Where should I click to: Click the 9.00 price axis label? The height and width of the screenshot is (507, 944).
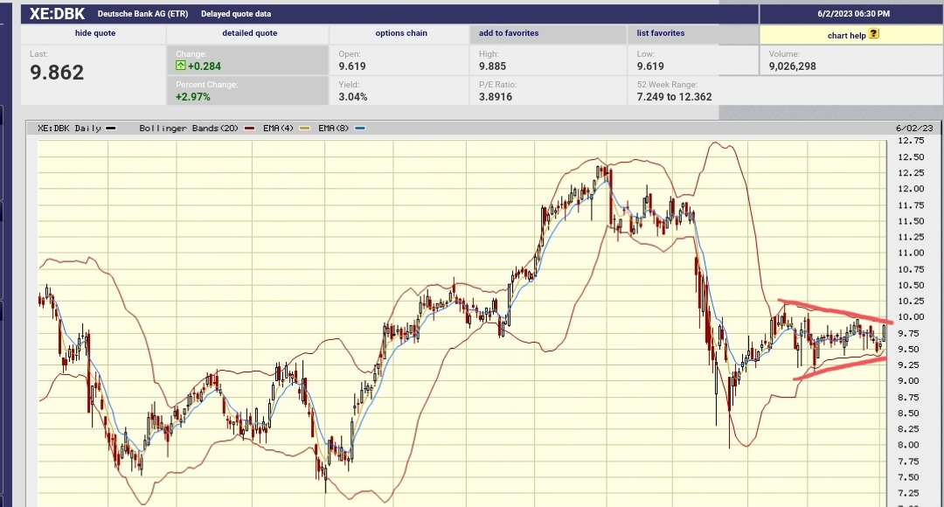(908, 380)
